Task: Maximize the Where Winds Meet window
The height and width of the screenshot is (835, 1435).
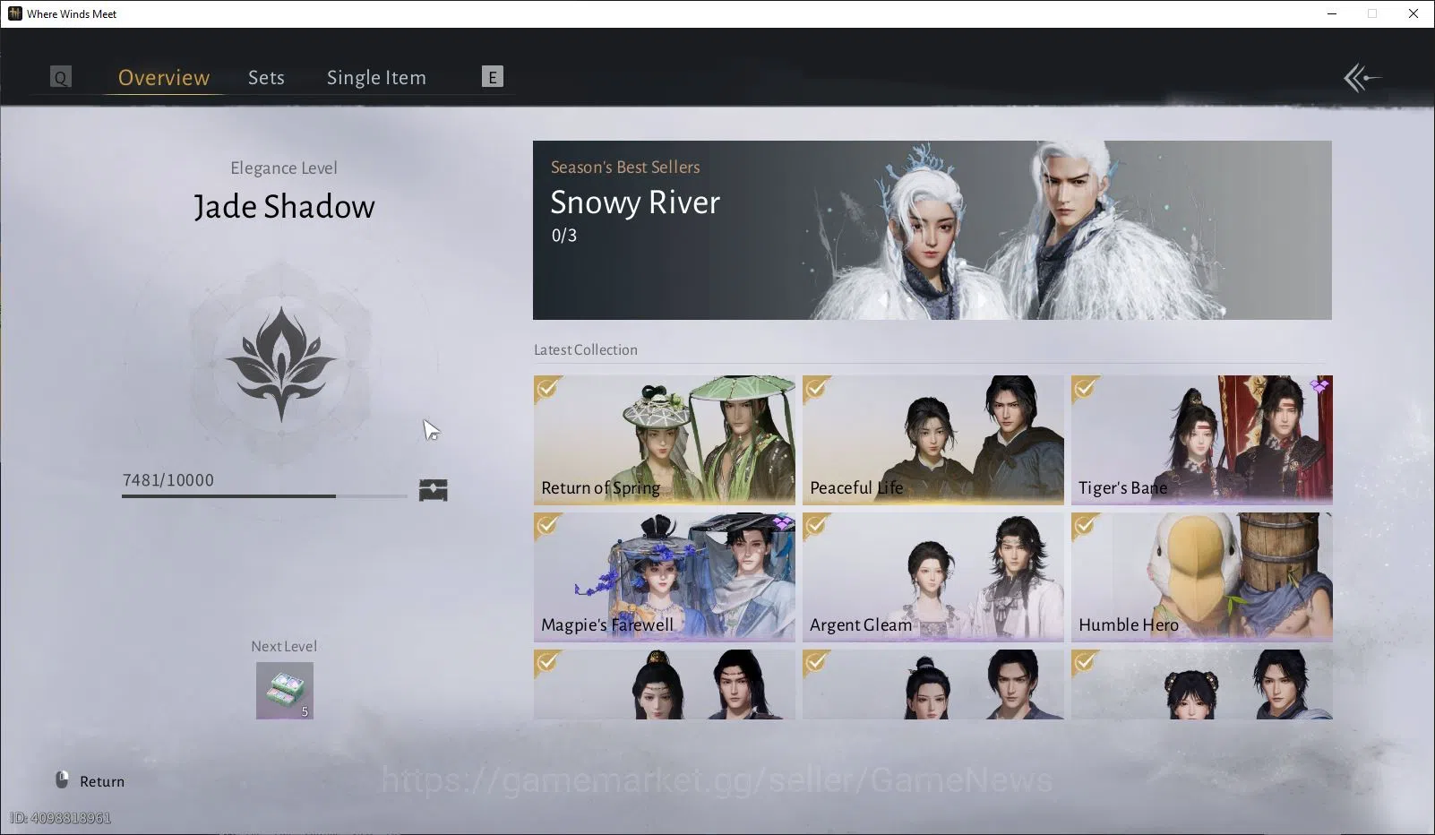Action: click(x=1372, y=13)
